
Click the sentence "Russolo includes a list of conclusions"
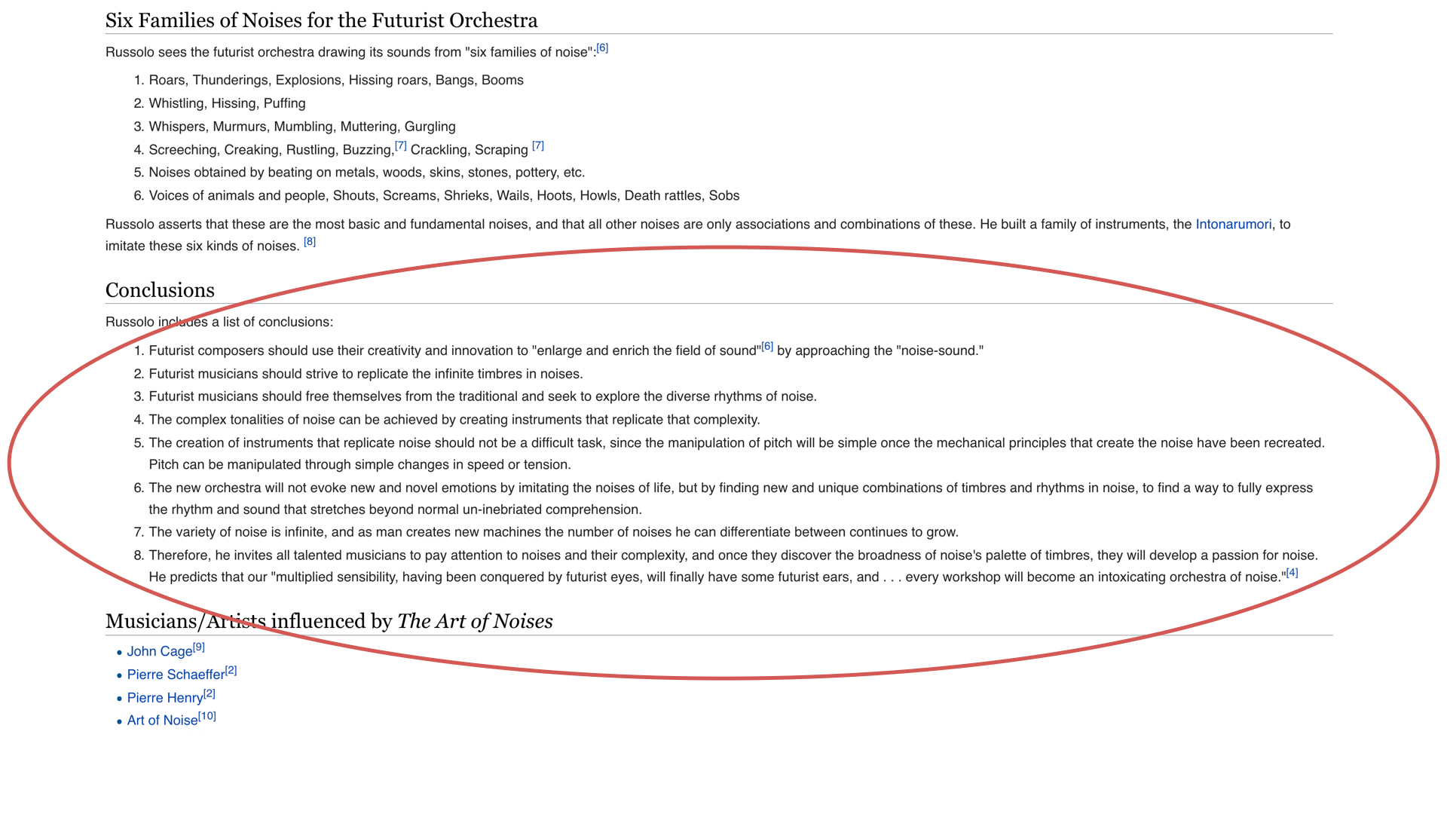219,322
